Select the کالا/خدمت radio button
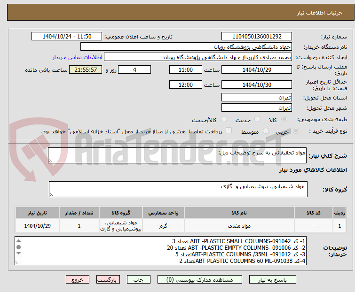 pyautogui.click(x=224, y=119)
